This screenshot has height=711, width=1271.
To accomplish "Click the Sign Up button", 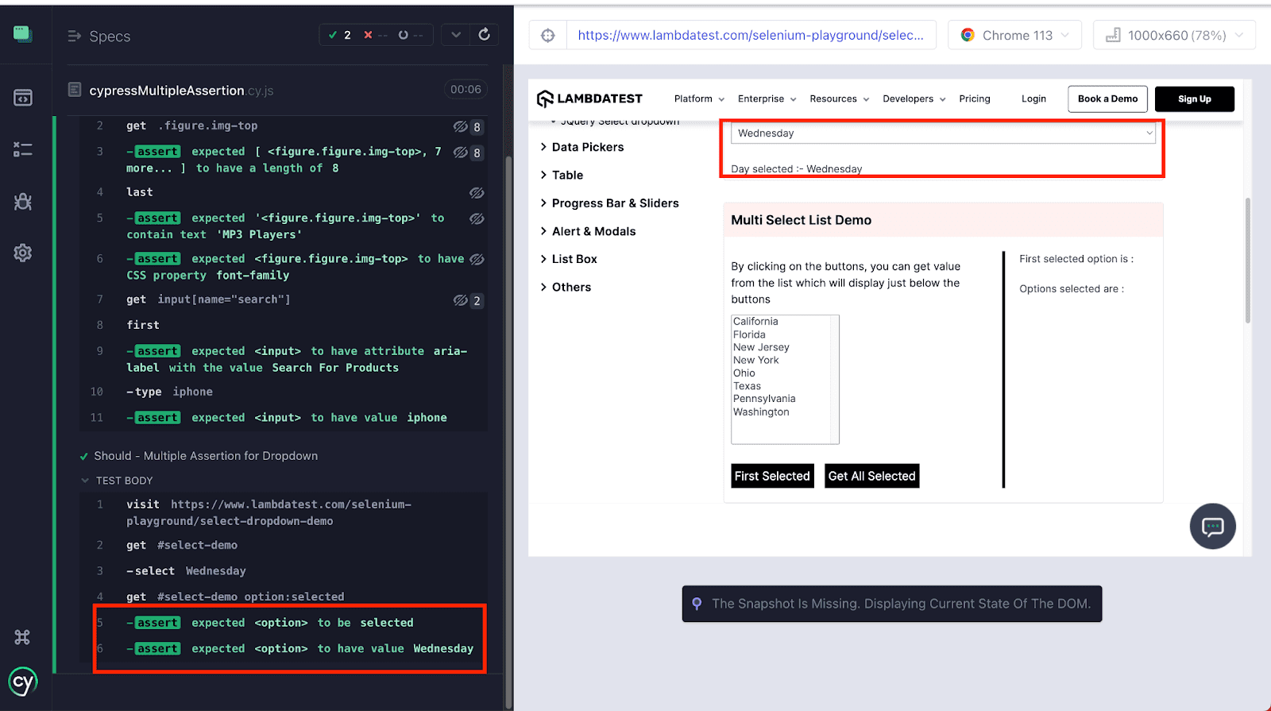I will [x=1194, y=99].
